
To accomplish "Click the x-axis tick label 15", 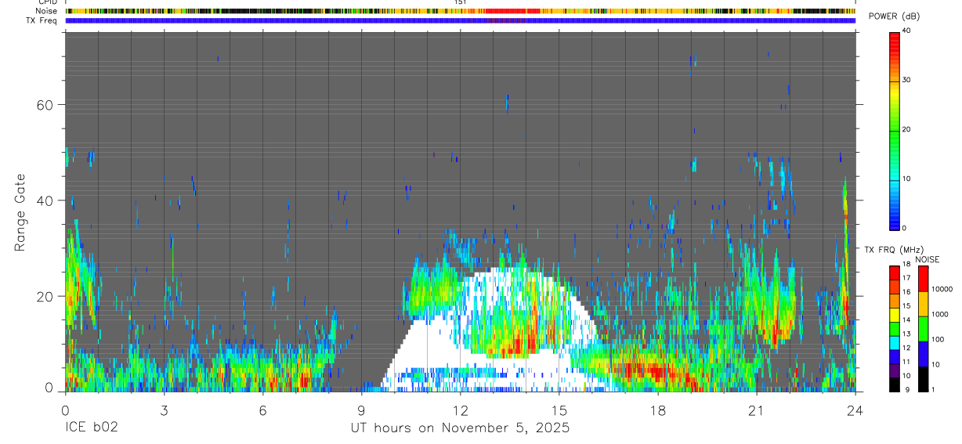I will [559, 411].
